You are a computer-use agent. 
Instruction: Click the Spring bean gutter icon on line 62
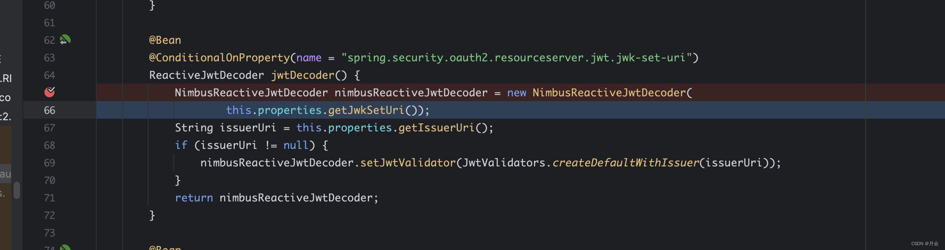point(65,40)
